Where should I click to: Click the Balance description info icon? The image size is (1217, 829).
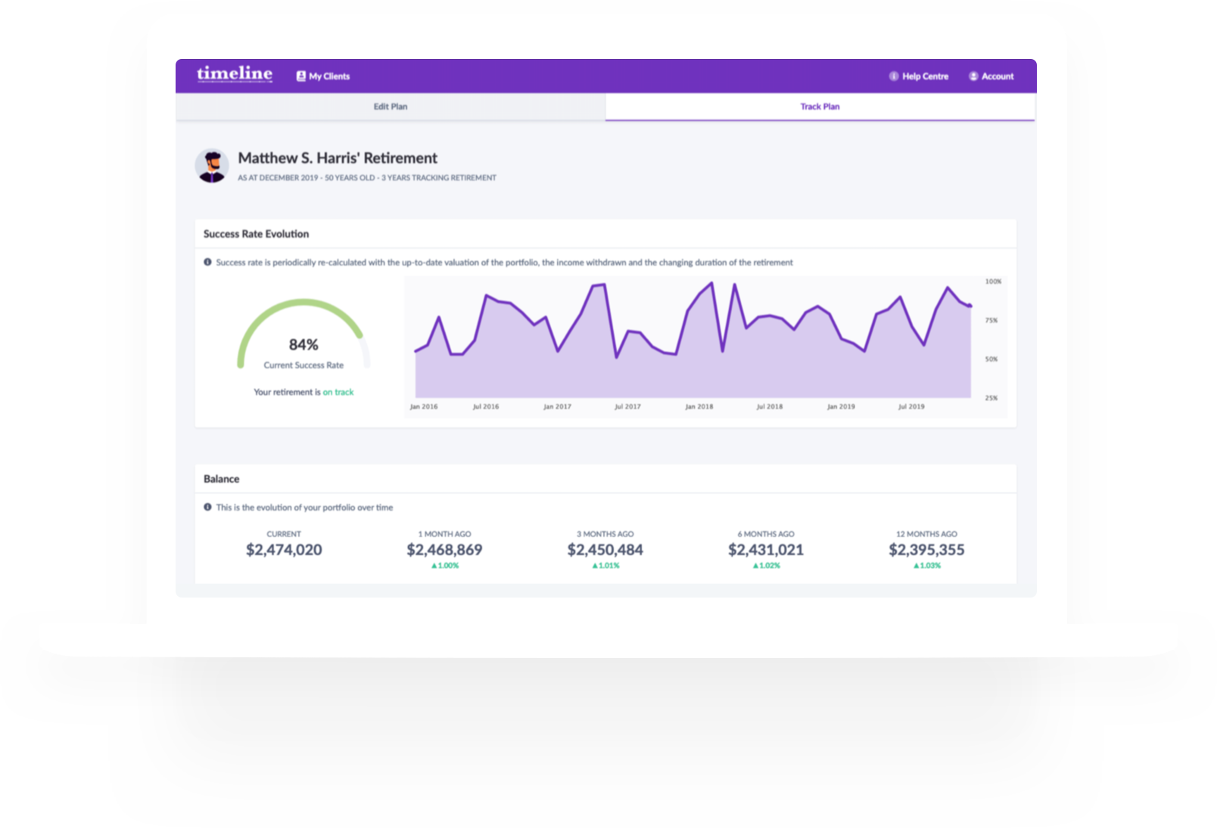click(207, 508)
